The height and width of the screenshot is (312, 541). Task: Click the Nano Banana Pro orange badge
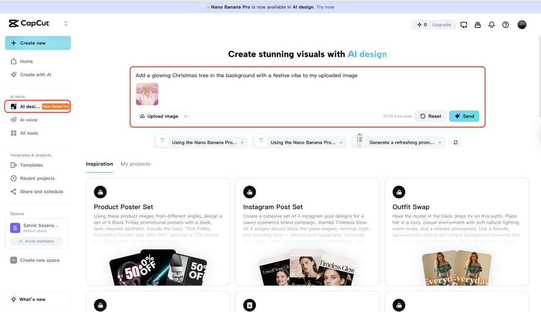(x=55, y=107)
